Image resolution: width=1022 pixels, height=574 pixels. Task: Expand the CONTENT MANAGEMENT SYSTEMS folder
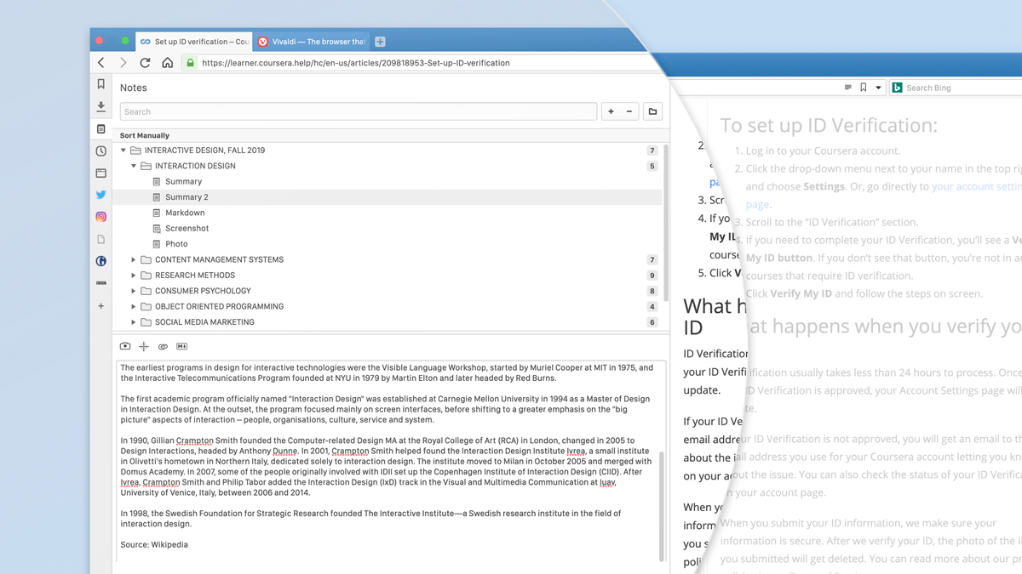click(134, 259)
